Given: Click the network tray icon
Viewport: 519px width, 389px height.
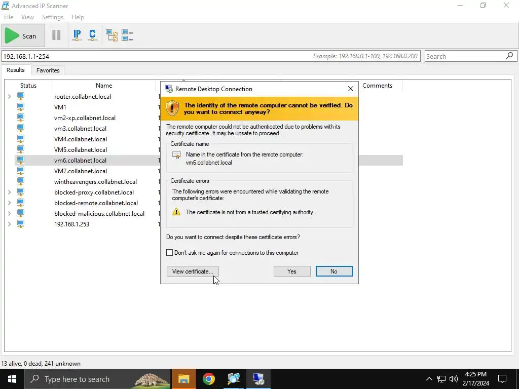Looking at the screenshot, I should pos(441,379).
